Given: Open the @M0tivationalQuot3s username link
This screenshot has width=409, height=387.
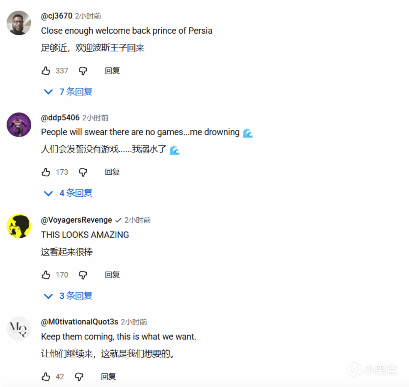Looking at the screenshot, I should [x=80, y=322].
